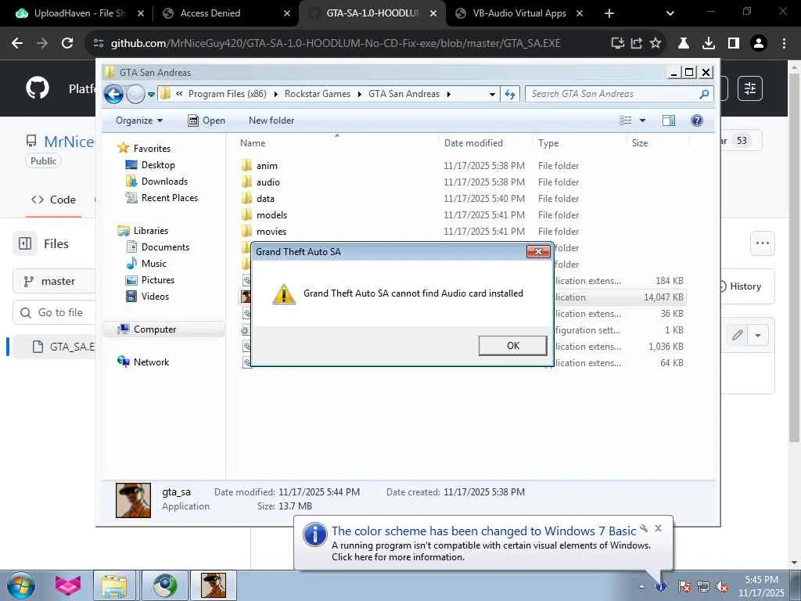Screen dimensions: 801x601
Task: Toggle the preview pane icon
Action: [x=668, y=121]
